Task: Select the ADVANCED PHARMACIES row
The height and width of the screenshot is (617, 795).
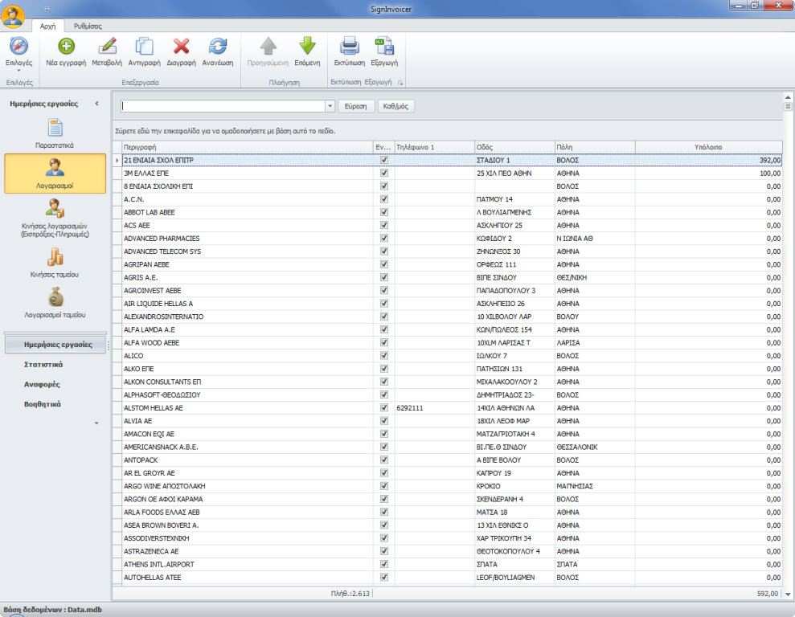Action: point(447,239)
